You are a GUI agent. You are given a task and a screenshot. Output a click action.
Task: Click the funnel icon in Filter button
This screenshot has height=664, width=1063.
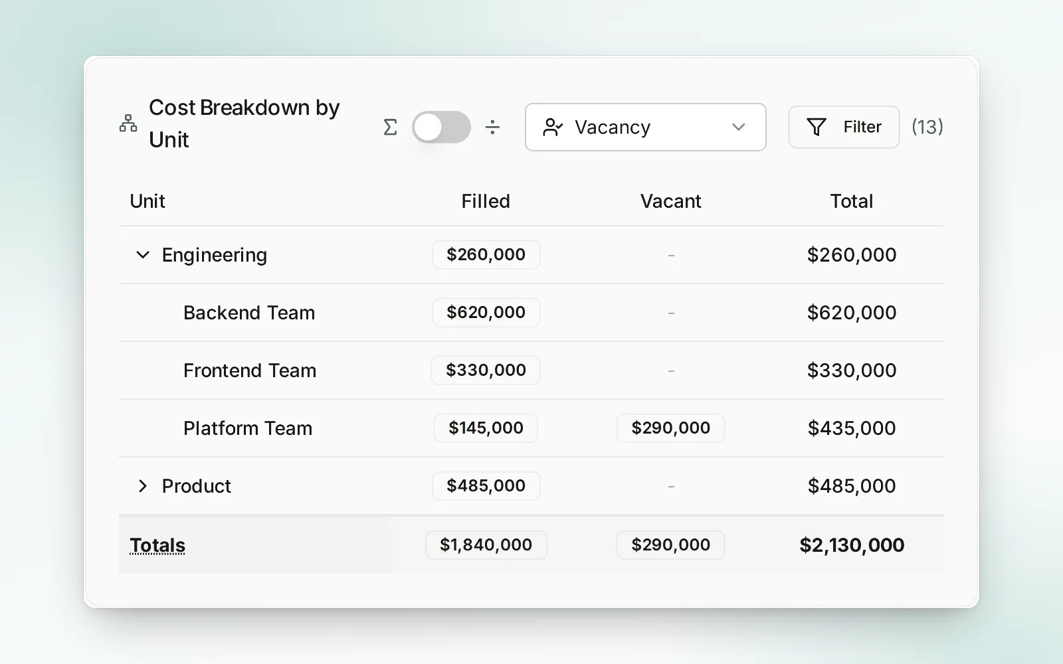[x=817, y=127]
